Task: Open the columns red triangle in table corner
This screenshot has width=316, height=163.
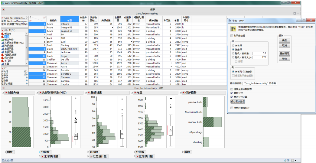Action: 44,17
